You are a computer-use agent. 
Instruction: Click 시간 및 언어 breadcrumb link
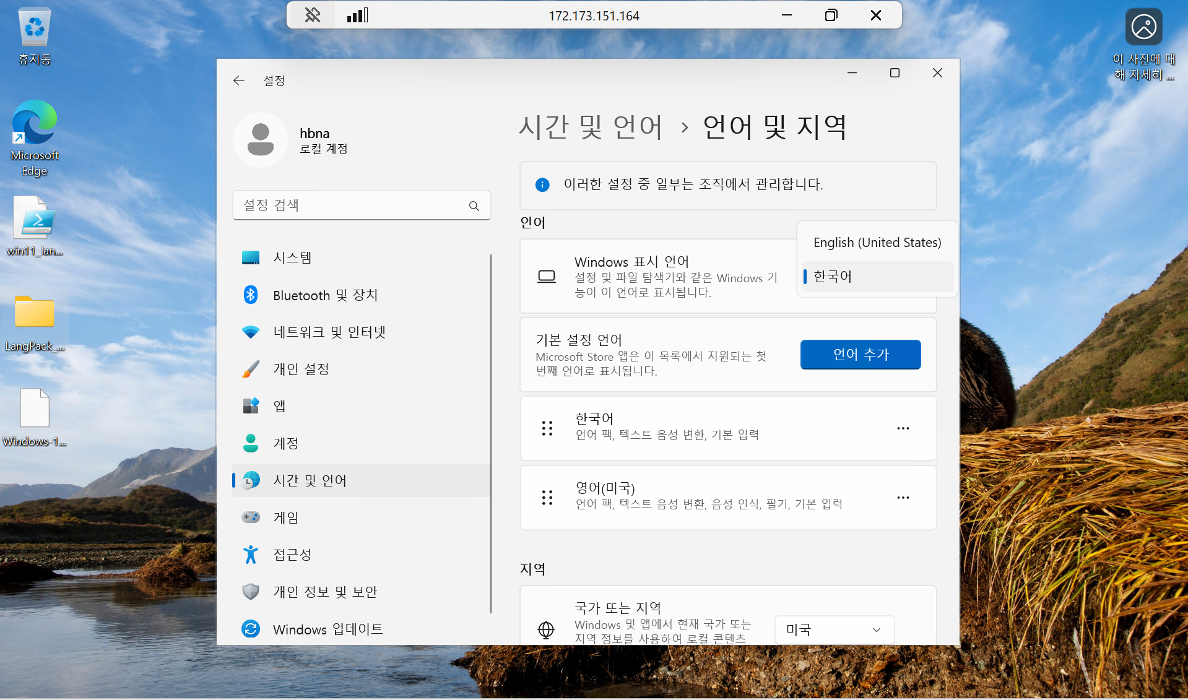591,127
